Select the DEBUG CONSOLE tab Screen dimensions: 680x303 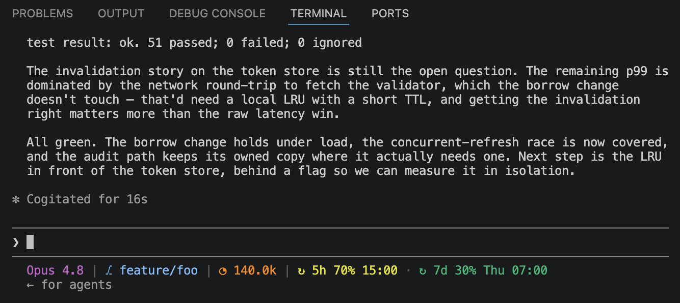pyautogui.click(x=217, y=14)
